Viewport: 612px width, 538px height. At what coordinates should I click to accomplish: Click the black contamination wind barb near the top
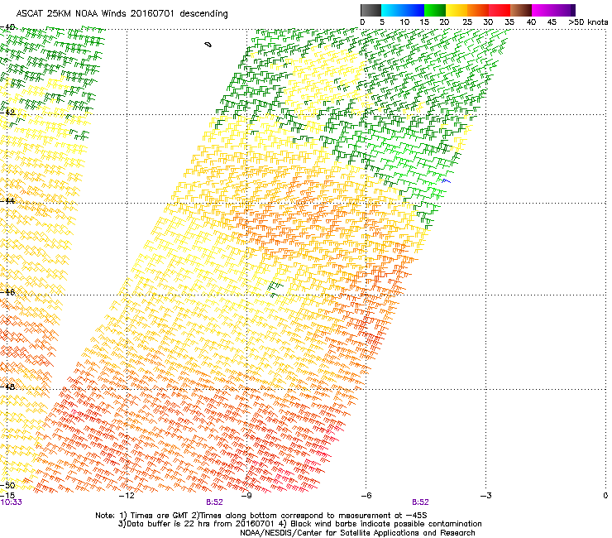(208, 45)
